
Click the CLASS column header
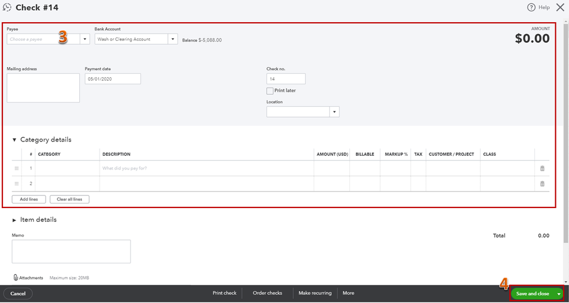click(x=489, y=154)
